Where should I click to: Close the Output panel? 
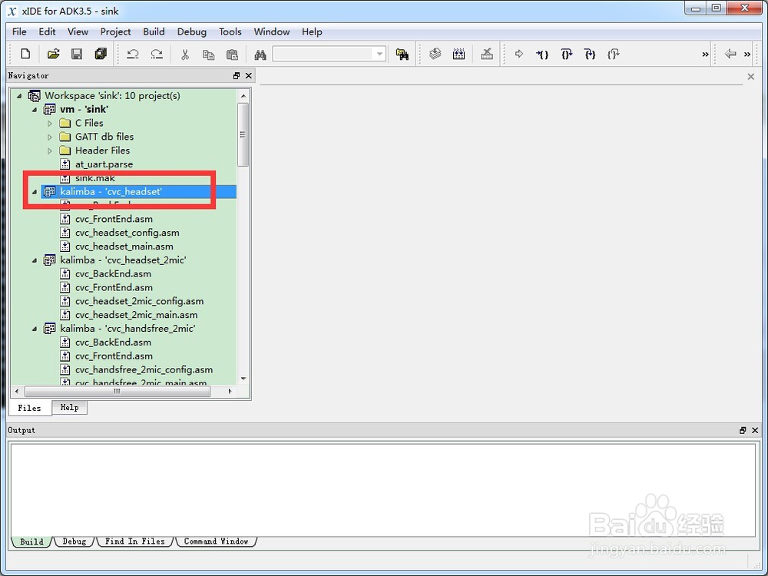(x=755, y=430)
